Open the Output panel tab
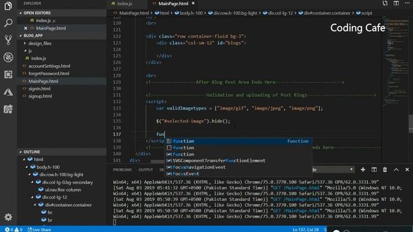This screenshot has height=232, width=413. [x=146, y=169]
